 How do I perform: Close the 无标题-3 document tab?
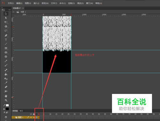(x=23, y=8)
